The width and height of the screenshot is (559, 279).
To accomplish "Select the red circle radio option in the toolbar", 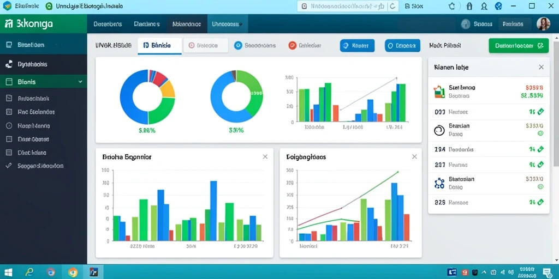I will [293, 45].
